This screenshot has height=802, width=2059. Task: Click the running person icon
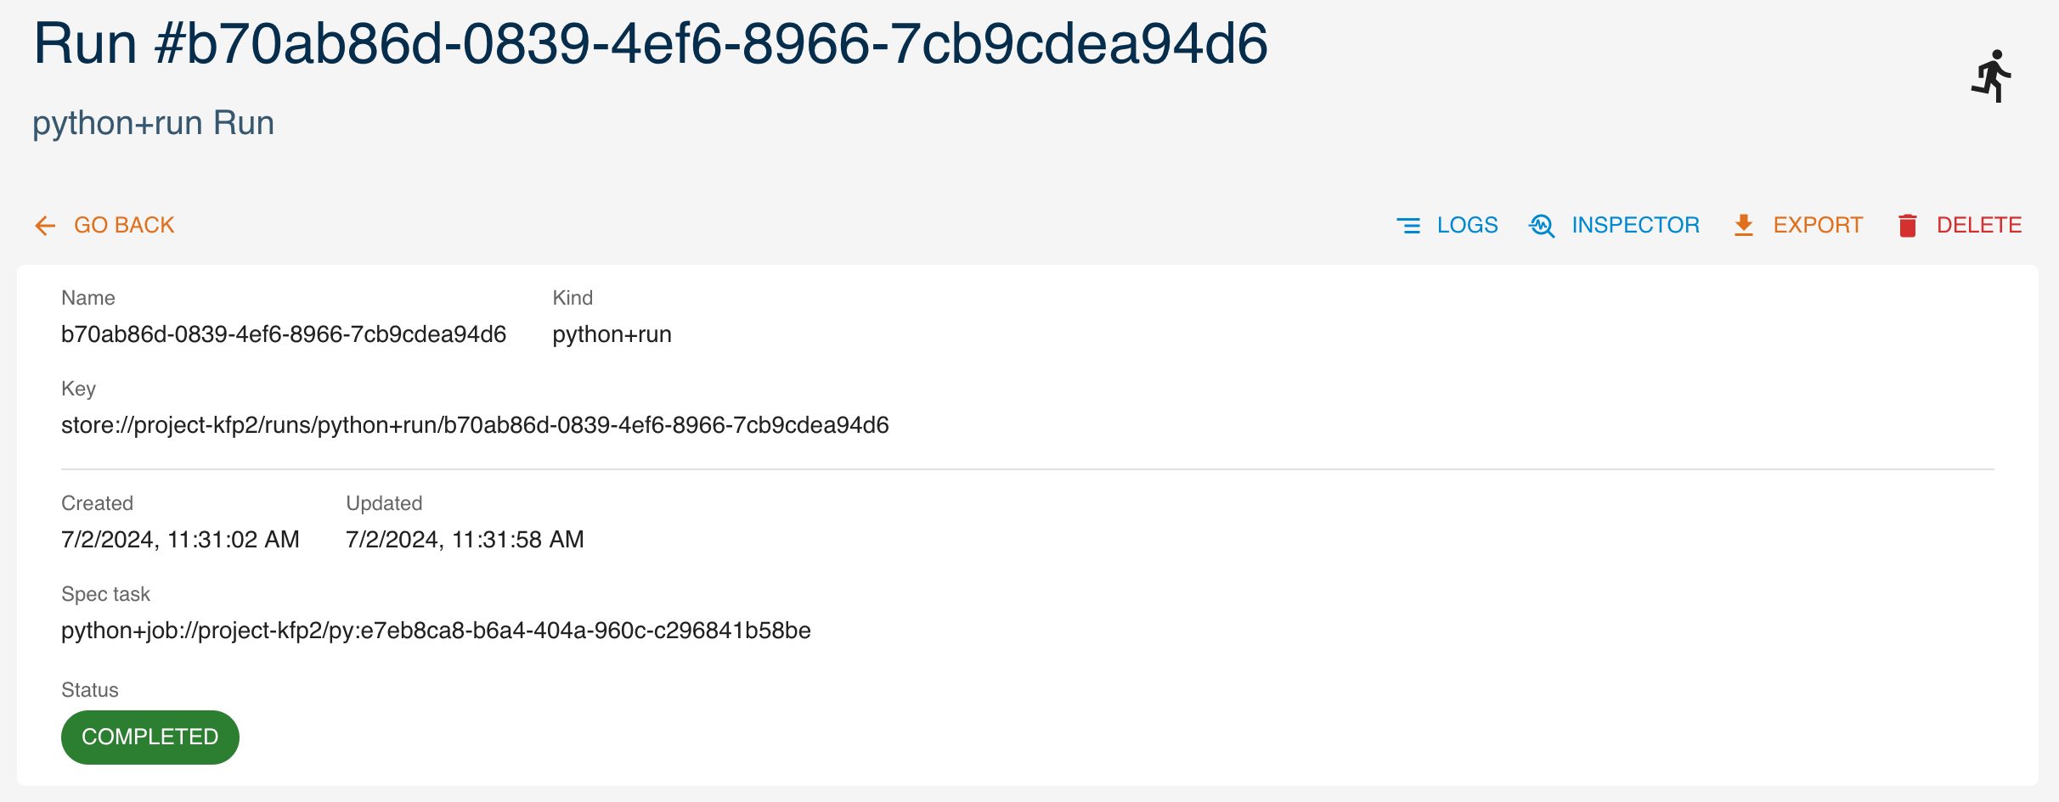[x=1991, y=76]
